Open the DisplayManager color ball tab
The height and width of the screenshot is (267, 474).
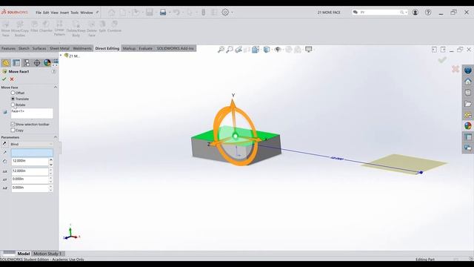[47, 62]
